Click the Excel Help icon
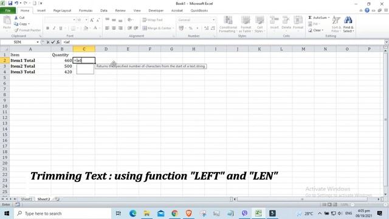This screenshot has width=389, height=219. (x=367, y=10)
